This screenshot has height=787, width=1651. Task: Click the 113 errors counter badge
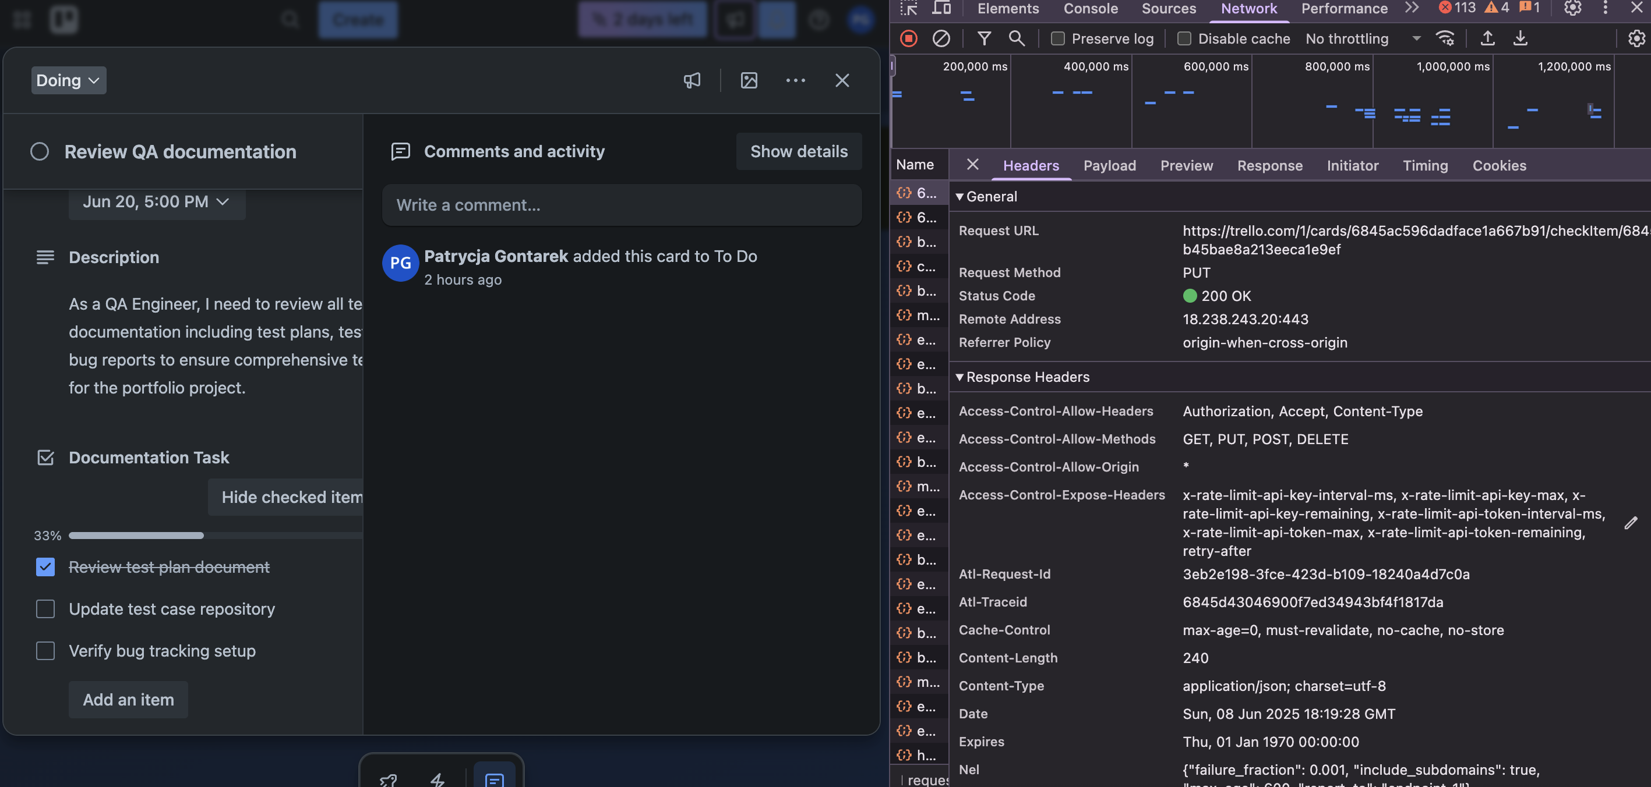click(1457, 8)
